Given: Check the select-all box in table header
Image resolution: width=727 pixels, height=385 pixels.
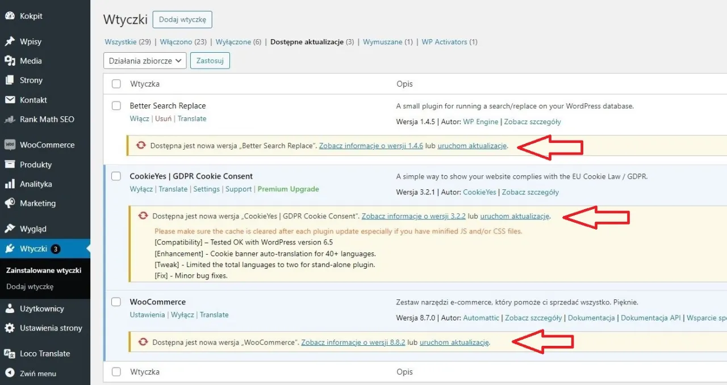Looking at the screenshot, I should click(116, 84).
